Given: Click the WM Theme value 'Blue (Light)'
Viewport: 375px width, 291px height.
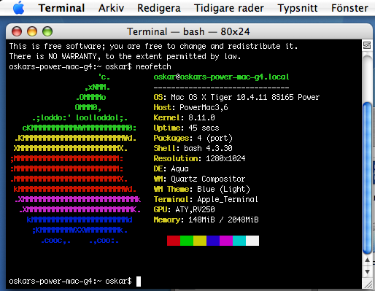Looking at the screenshot, I should point(223,190).
